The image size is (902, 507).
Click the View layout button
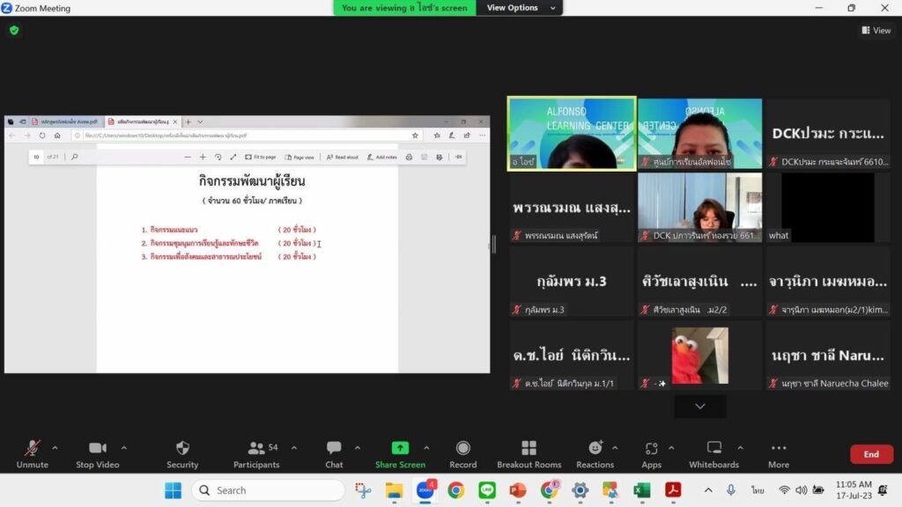(x=876, y=30)
